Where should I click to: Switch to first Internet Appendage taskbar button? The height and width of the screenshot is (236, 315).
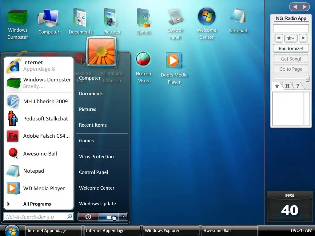coord(53,230)
